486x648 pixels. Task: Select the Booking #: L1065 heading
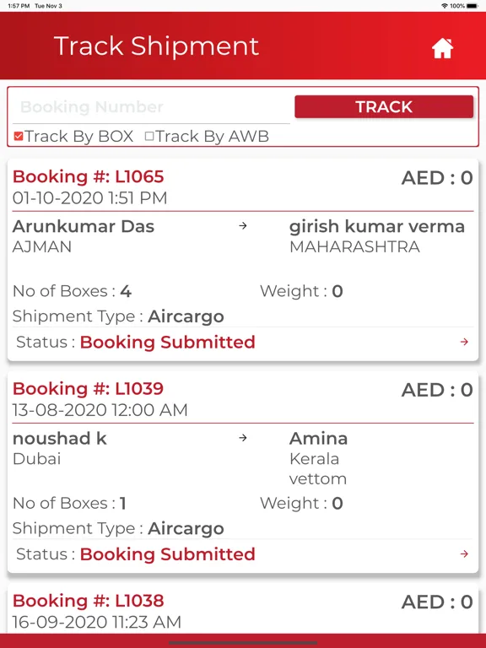click(88, 177)
